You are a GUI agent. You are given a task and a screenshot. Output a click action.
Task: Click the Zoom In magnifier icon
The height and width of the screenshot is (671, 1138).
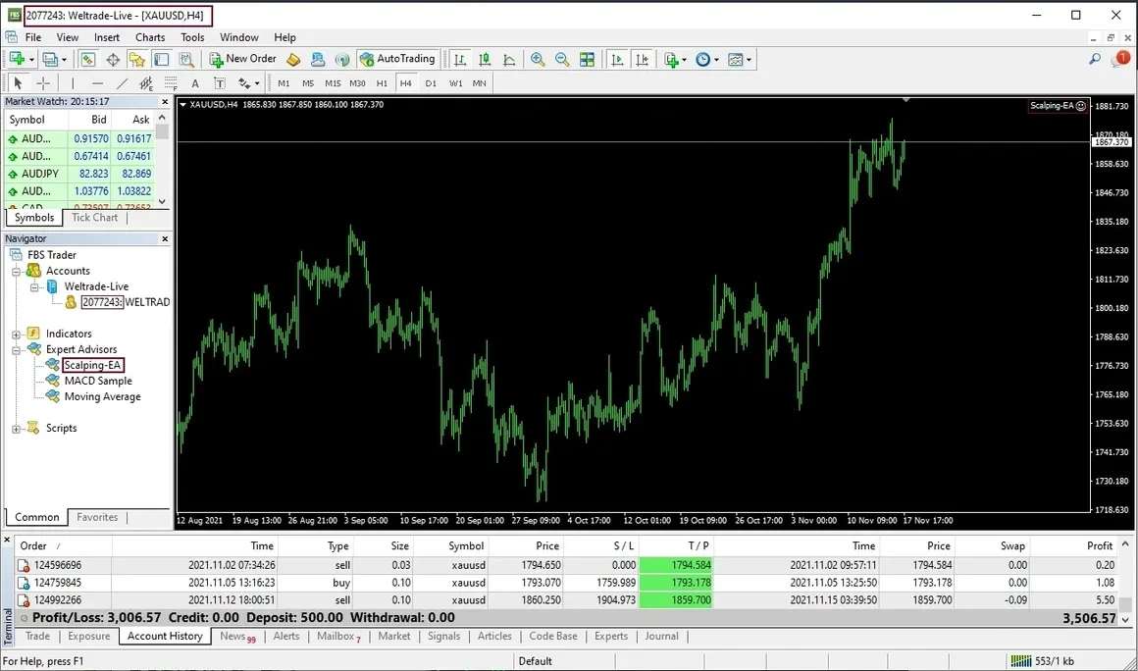tap(538, 60)
